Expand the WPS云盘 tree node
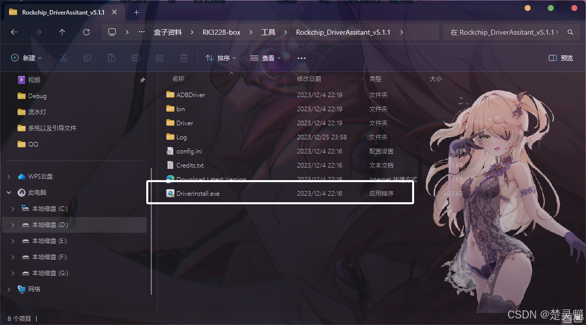Screen dimensions: 586x325 tap(9, 177)
